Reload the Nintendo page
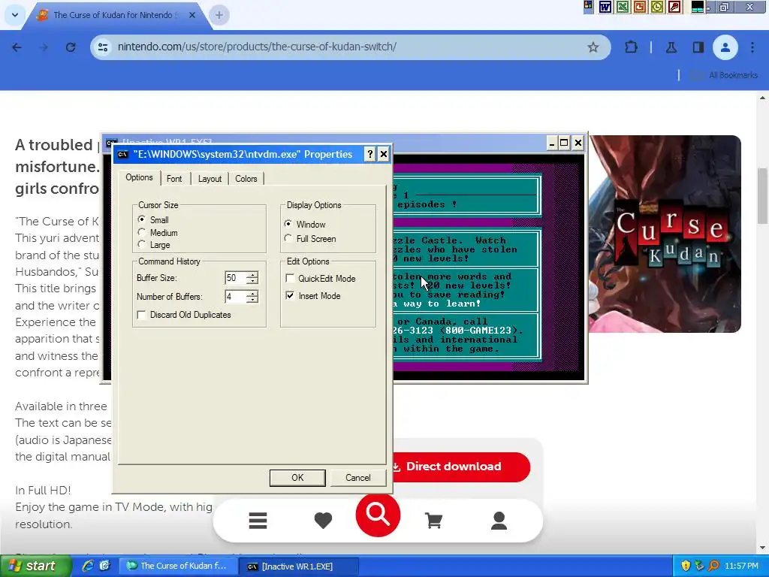Viewport: 769px width, 577px height. 71,47
